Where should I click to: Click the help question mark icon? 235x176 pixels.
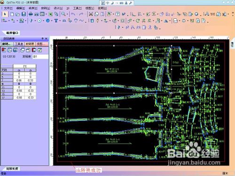[x=117, y=14]
